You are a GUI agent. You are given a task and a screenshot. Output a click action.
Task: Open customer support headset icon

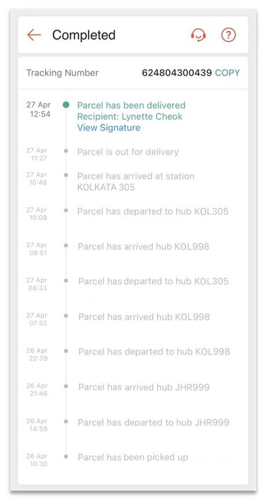tap(199, 35)
